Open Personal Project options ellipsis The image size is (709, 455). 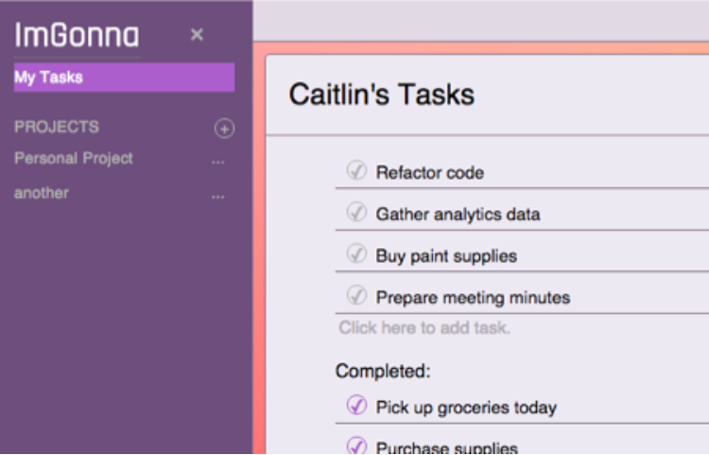tap(218, 162)
